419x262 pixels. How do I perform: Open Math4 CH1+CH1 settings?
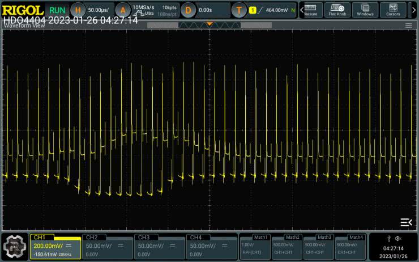(350, 247)
